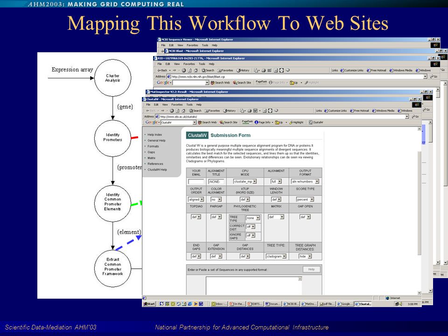Screen dimensions: 448x336
Task: Open History in the ClustalW window toolbar
Action: [230, 111]
